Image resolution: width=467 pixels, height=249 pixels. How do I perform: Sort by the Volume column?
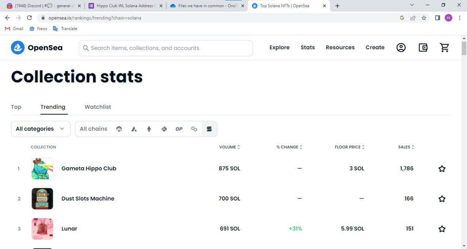(230, 147)
